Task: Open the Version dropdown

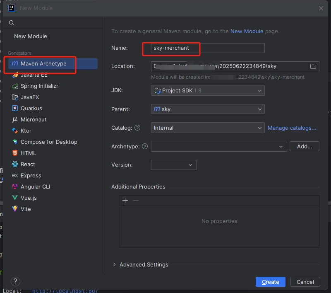Action: 173,165
